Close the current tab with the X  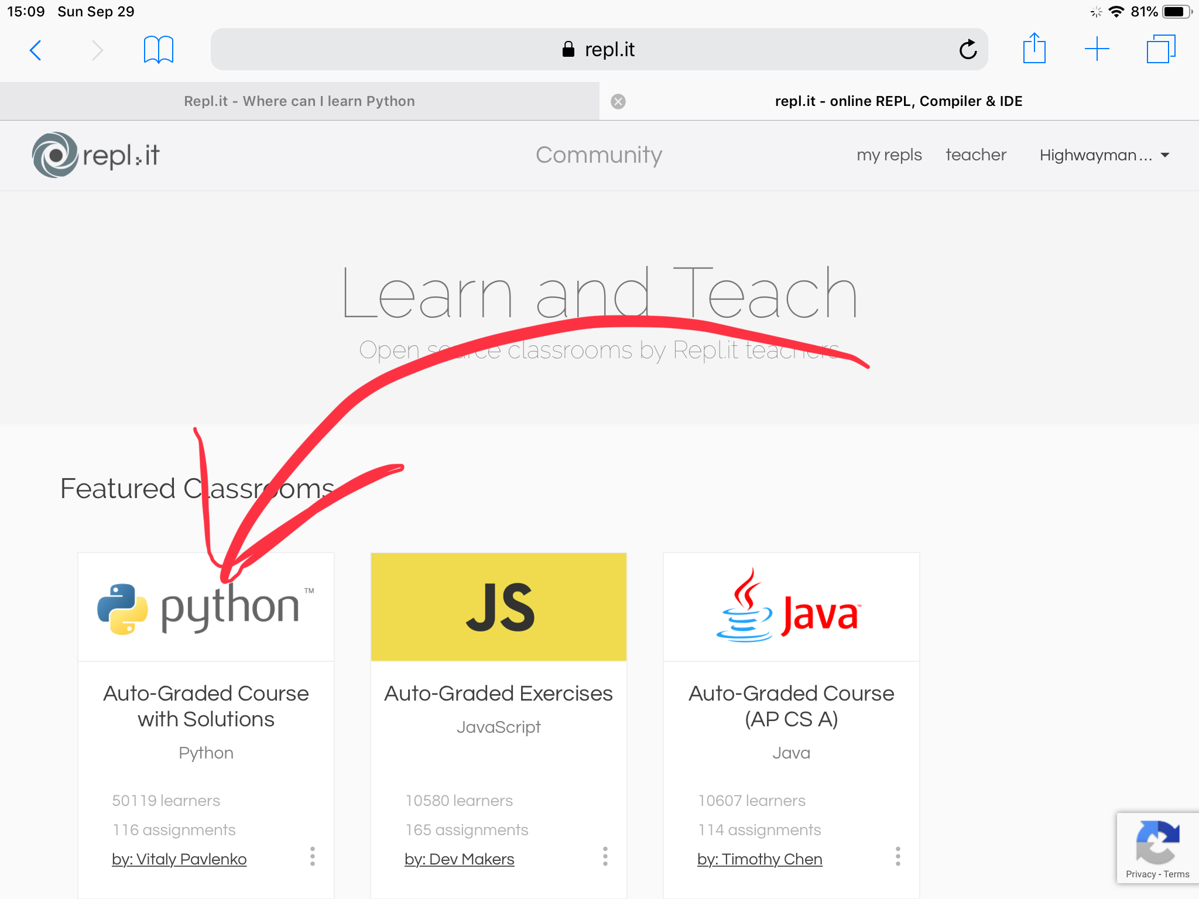pyautogui.click(x=618, y=101)
